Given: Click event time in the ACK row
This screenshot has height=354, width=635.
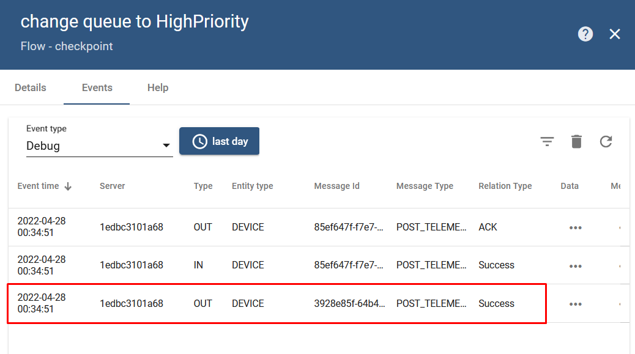Looking at the screenshot, I should (42, 227).
